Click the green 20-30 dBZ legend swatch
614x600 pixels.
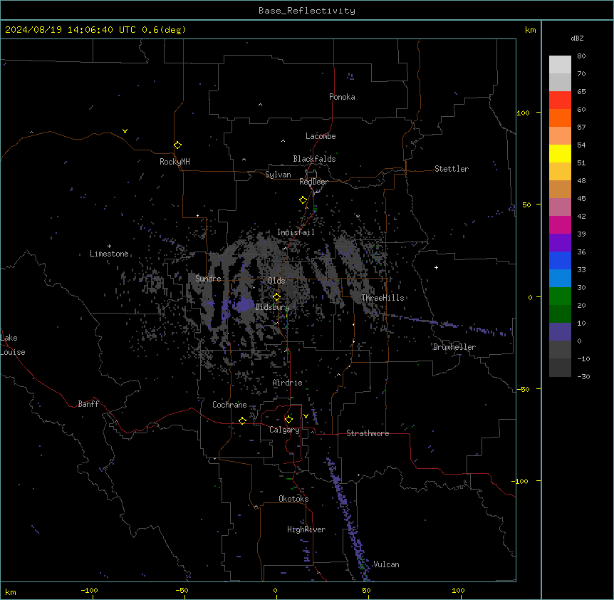point(560,296)
